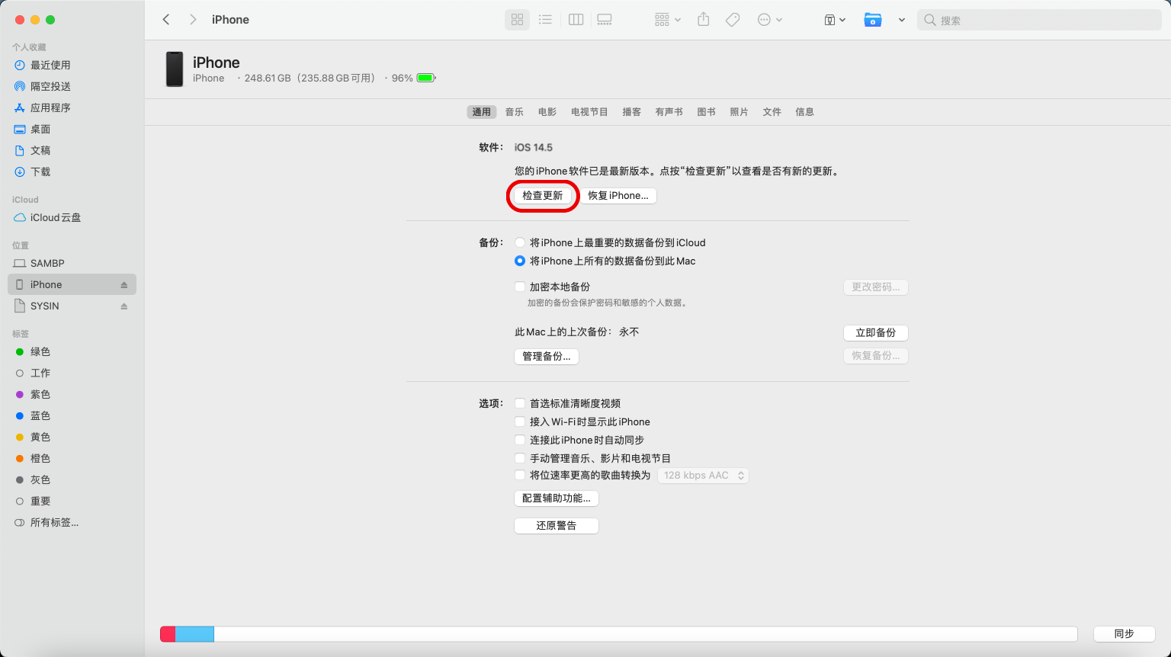
Task: Select the 紫色 tag
Action: click(72, 394)
